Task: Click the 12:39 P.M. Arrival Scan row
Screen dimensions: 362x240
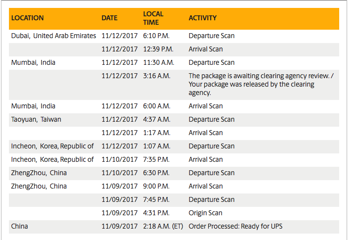Action: click(174, 49)
